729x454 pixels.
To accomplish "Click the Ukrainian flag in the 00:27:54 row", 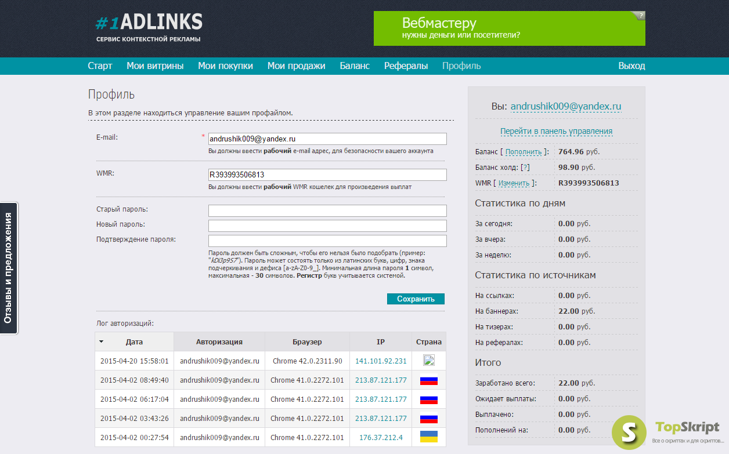I will click(429, 437).
